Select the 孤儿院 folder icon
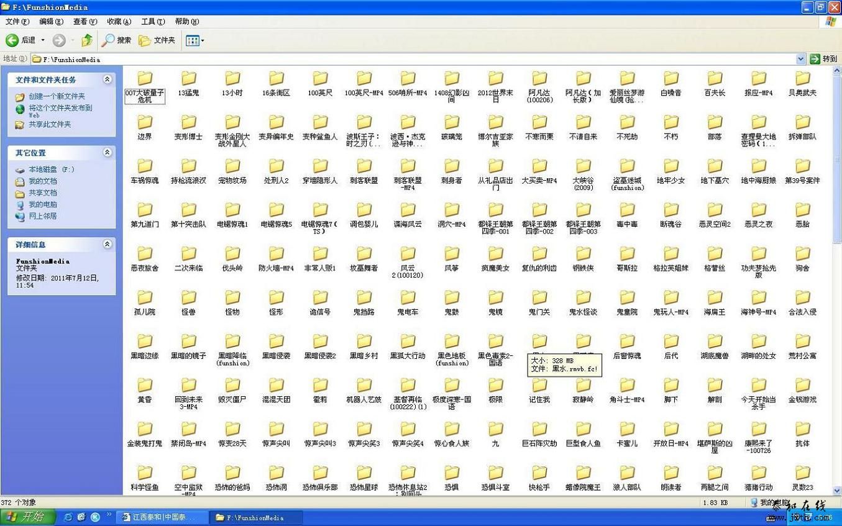842x526 pixels. (x=145, y=297)
